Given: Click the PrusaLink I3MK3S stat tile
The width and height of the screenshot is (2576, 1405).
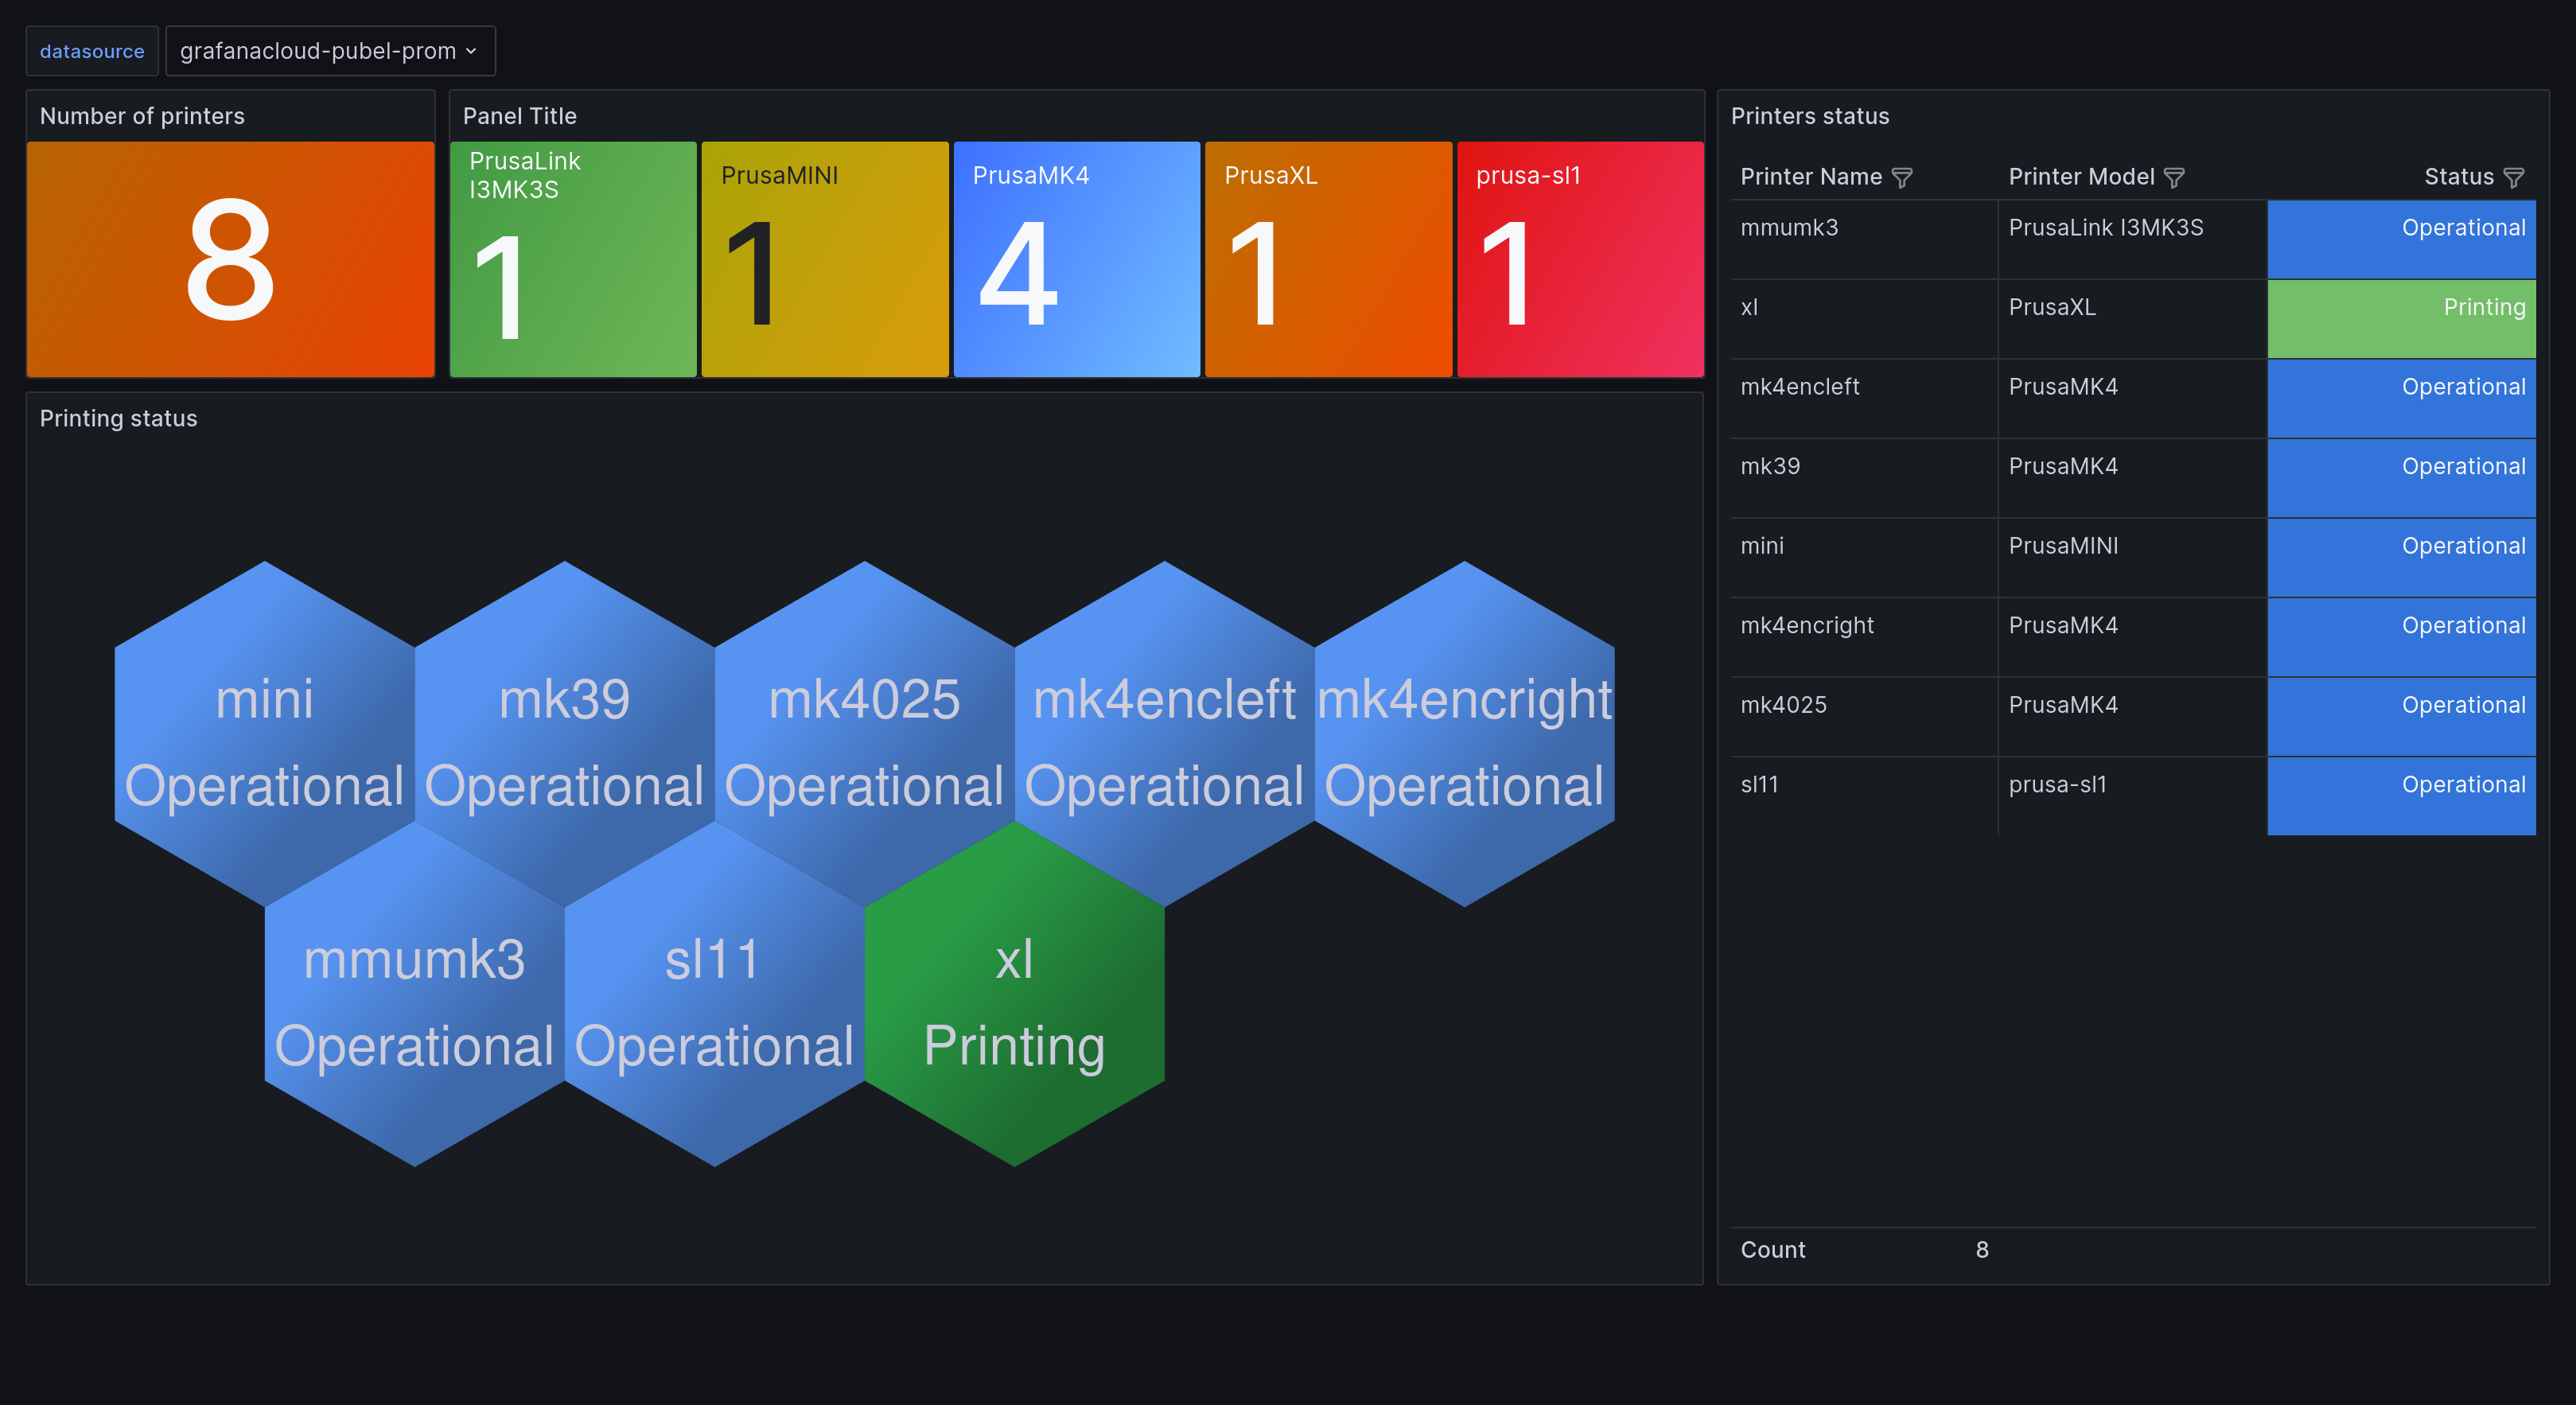Looking at the screenshot, I should coord(573,259).
